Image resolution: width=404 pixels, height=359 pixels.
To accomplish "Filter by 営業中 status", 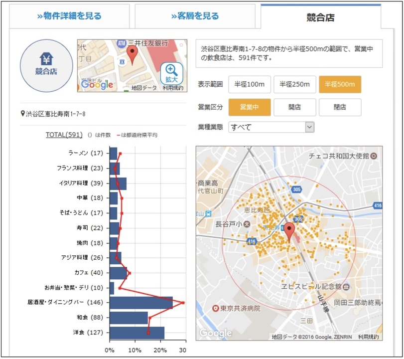I will tap(250, 107).
